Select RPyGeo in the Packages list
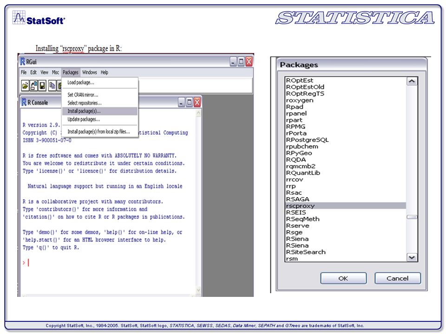The width and height of the screenshot is (446, 334). pyautogui.click(x=346, y=153)
